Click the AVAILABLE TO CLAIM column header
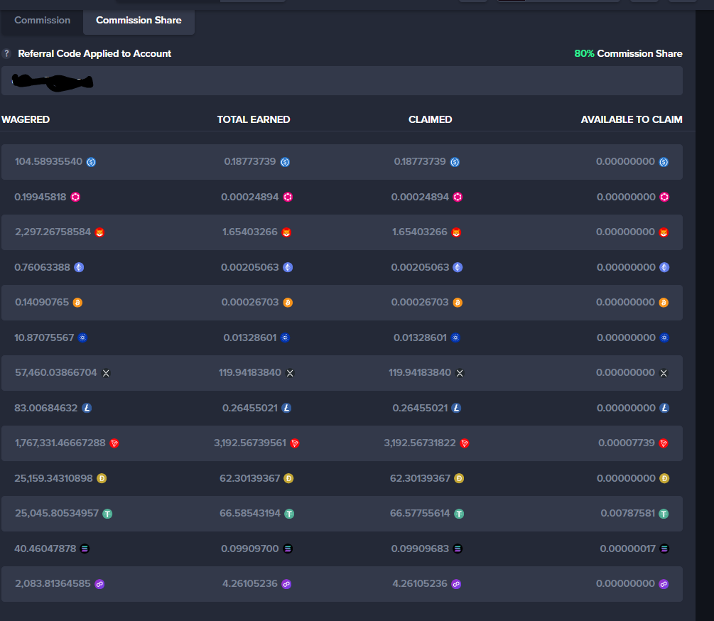This screenshot has width=714, height=621. click(631, 119)
